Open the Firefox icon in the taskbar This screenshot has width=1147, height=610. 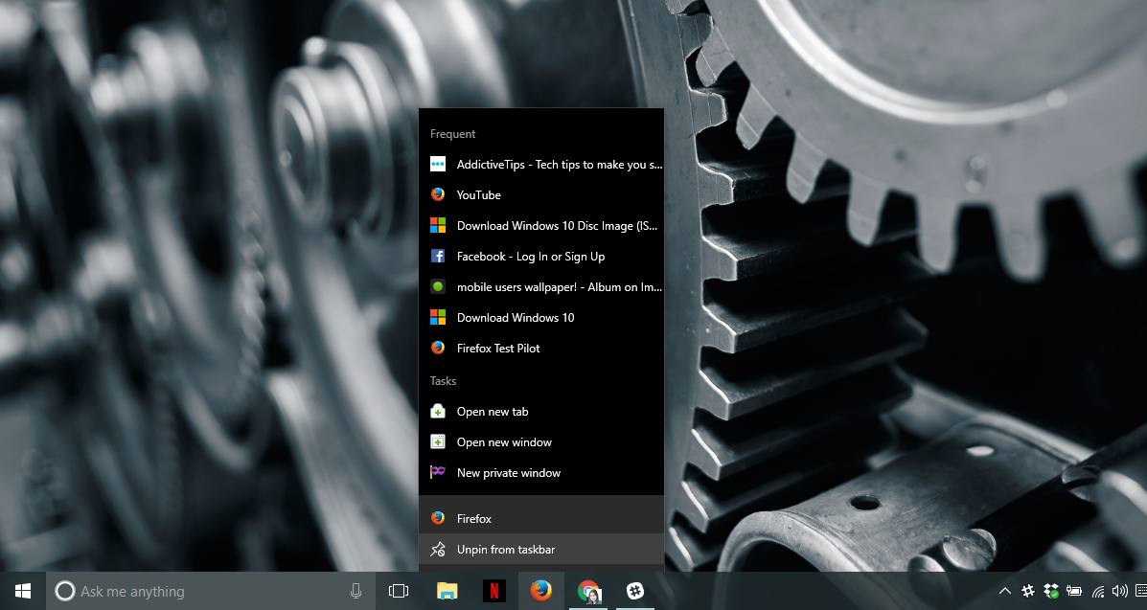click(541, 591)
